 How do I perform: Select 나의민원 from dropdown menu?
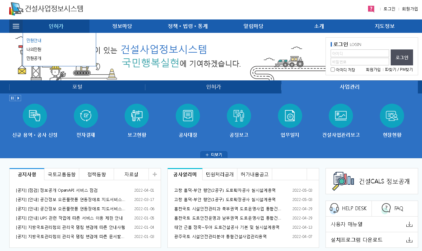click(34, 49)
